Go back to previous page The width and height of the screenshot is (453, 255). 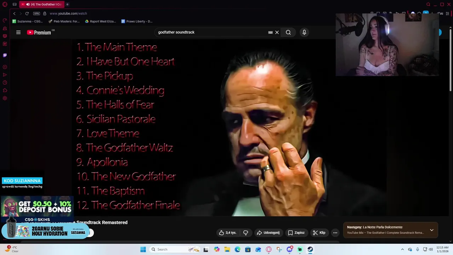coord(14,13)
